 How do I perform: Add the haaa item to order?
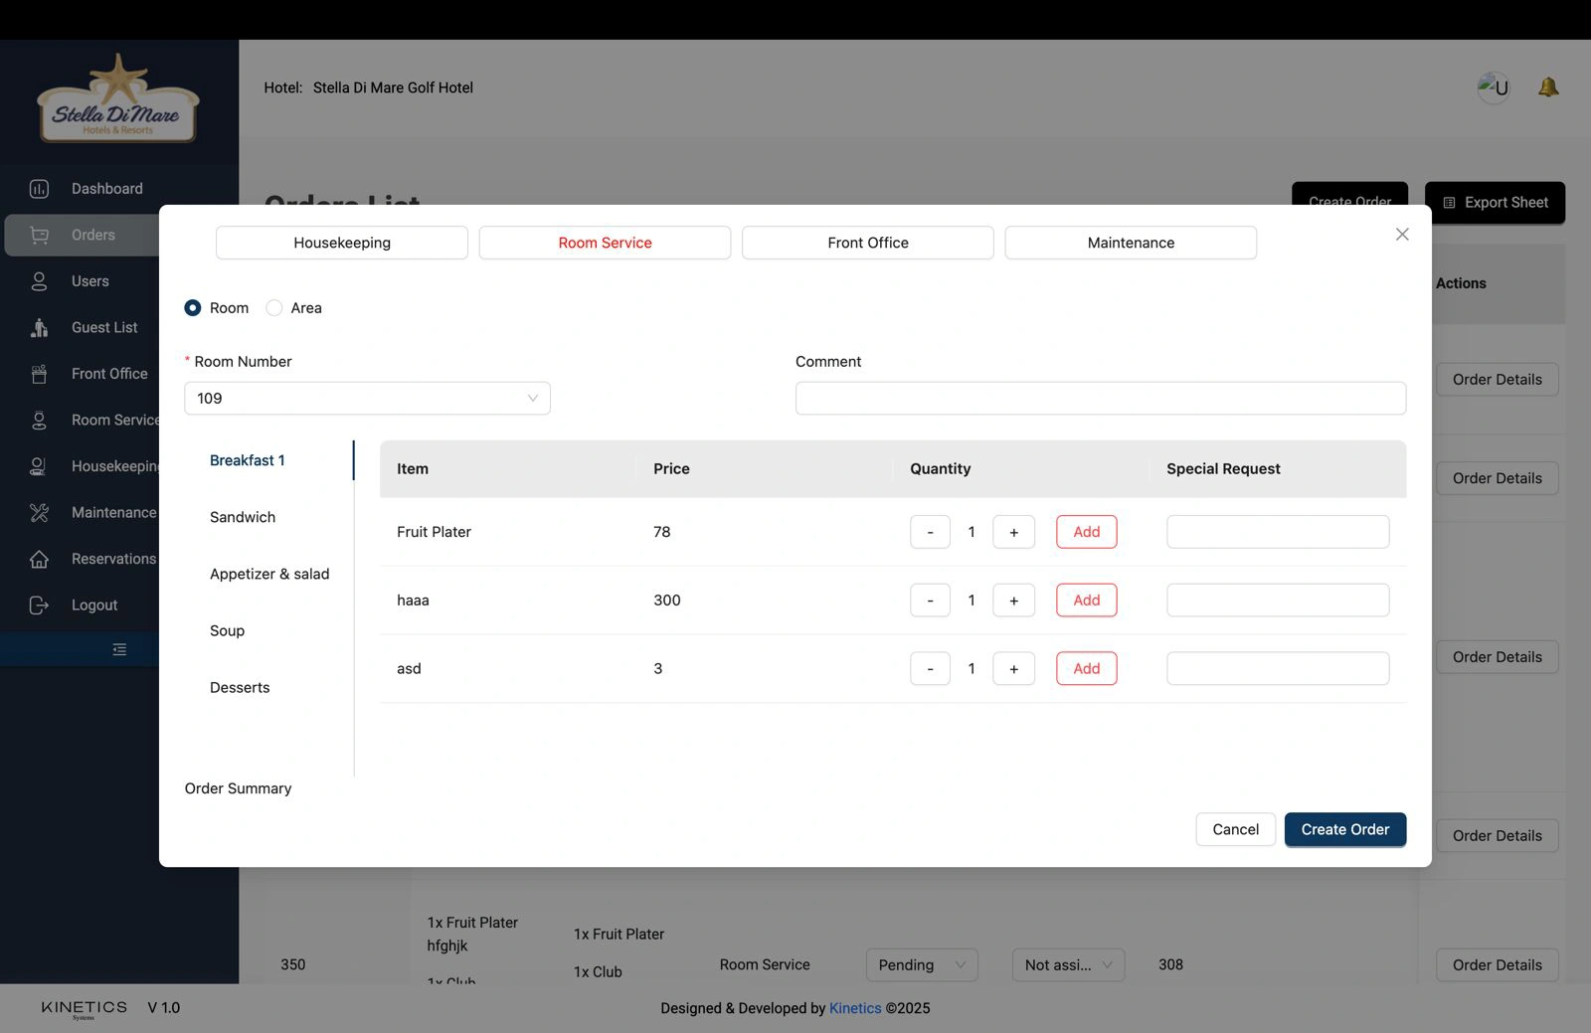click(1086, 601)
